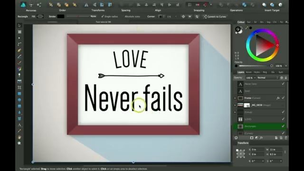This screenshot has height=171, width=304.
Task: Toggle visibility of the Group layer
Action: [x=283, y=112]
